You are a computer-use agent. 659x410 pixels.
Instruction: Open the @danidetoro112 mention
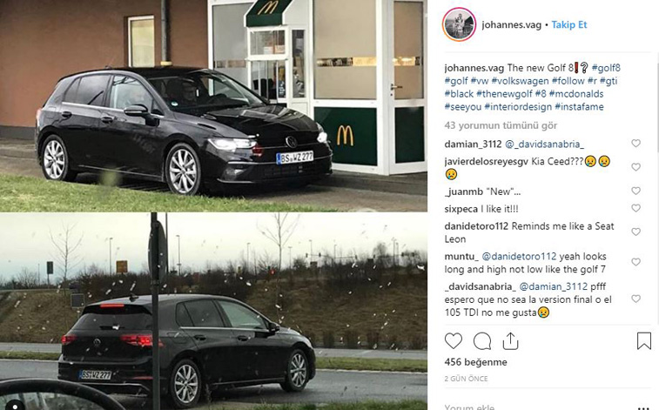pyautogui.click(x=519, y=256)
